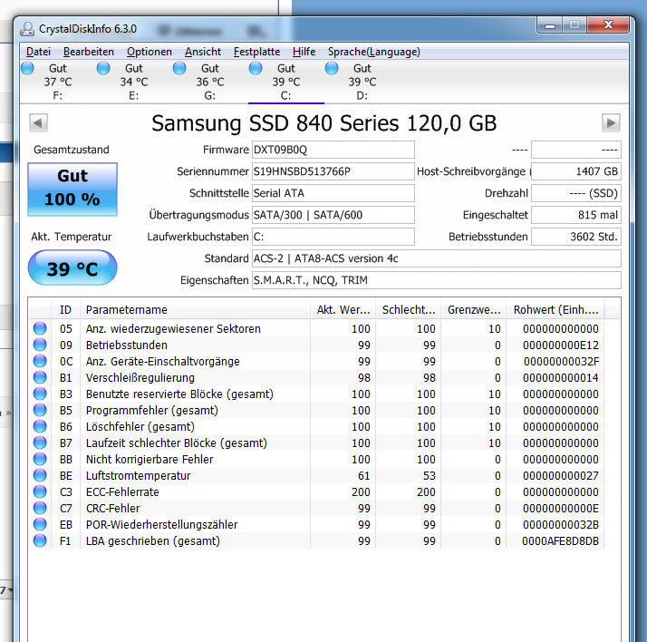Click raw value 000000000027
Image resolution: width=647 pixels, height=642 pixels.
pyautogui.click(x=561, y=476)
